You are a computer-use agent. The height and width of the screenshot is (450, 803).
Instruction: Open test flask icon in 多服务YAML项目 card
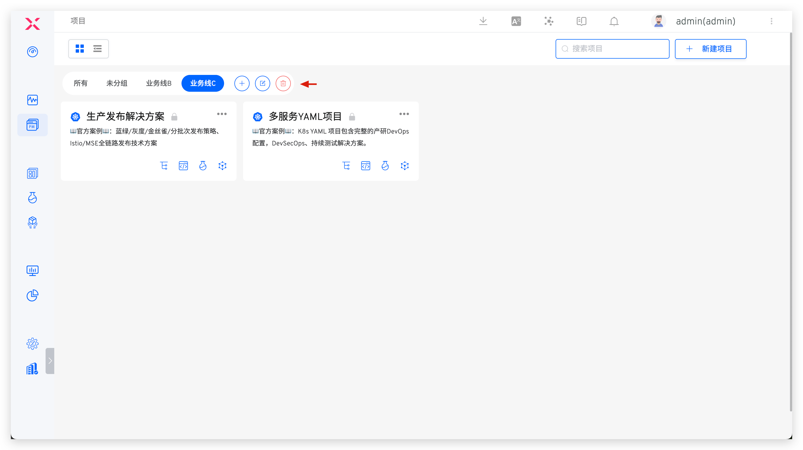[x=385, y=166]
